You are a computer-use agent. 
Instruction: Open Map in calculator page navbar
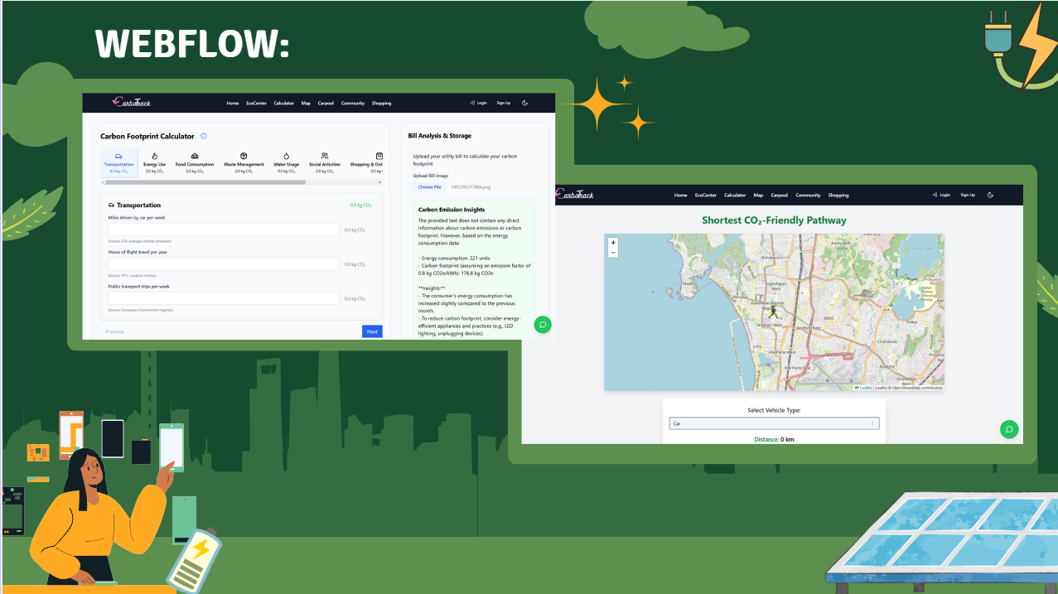click(306, 104)
